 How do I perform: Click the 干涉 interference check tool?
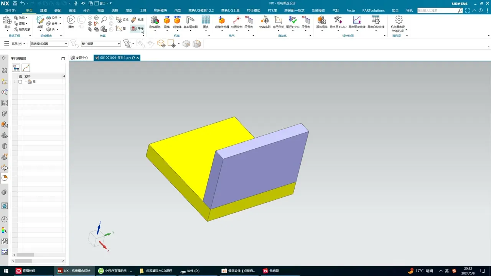pos(137,29)
